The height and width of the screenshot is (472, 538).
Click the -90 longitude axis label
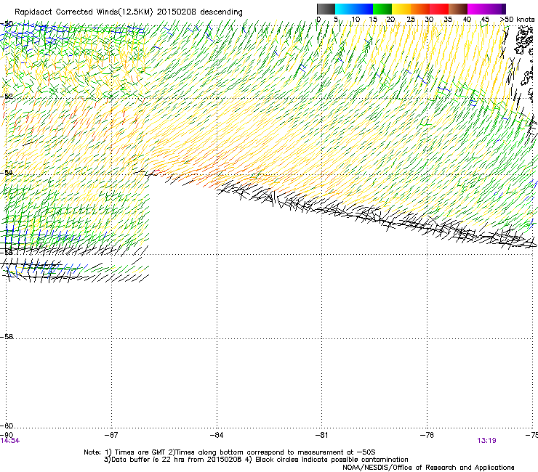(x=7, y=435)
